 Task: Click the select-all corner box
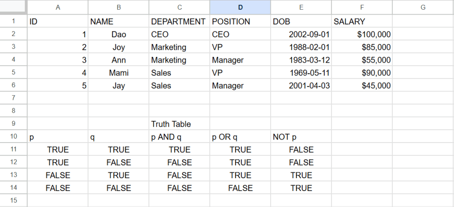click(13, 7)
